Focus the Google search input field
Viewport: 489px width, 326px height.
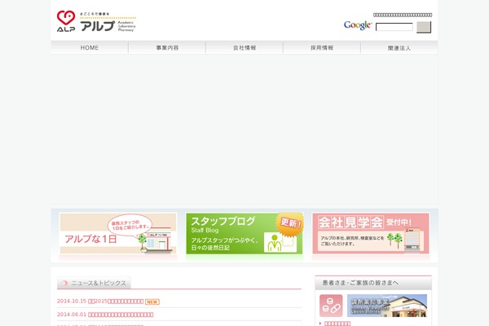click(x=394, y=27)
